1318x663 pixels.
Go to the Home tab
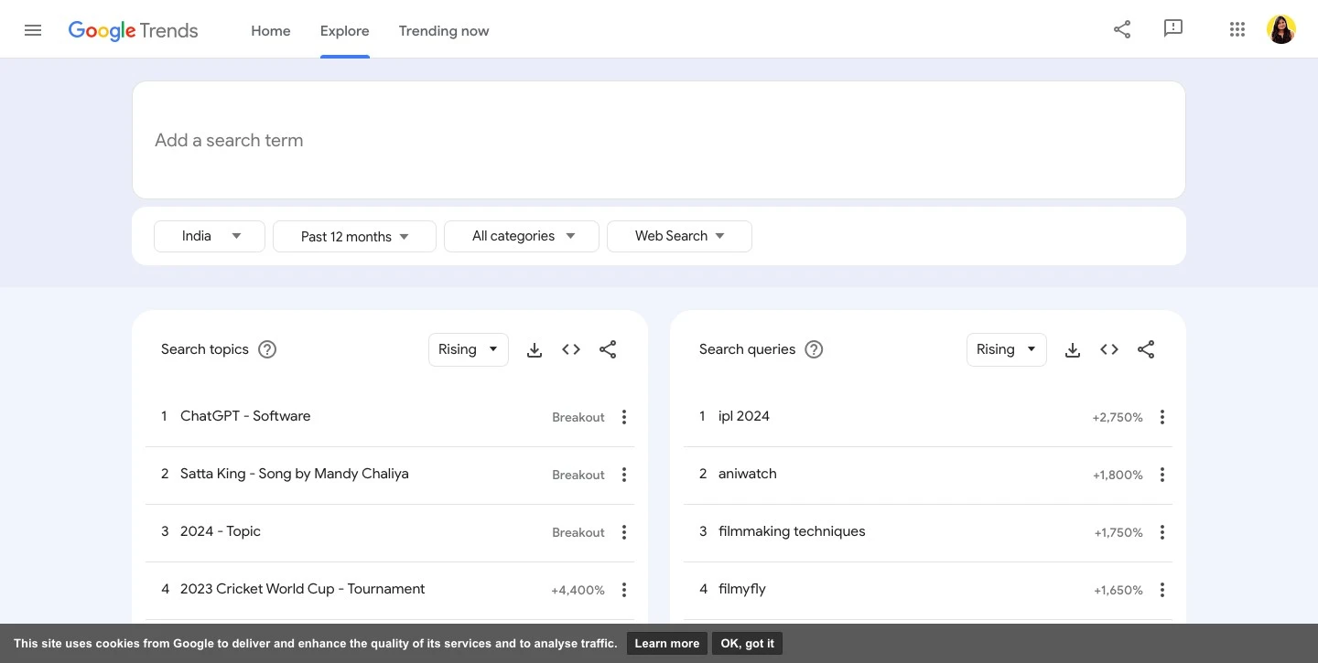click(271, 30)
